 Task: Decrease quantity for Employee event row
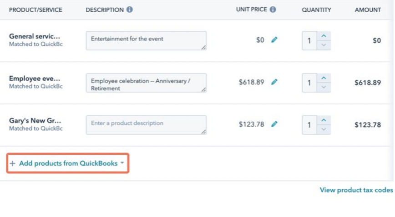324,87
